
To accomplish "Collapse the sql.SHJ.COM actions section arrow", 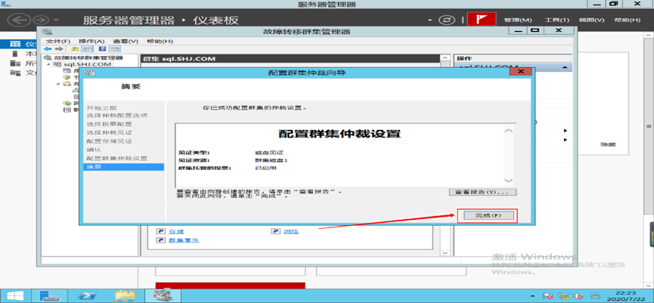I will 565,67.
